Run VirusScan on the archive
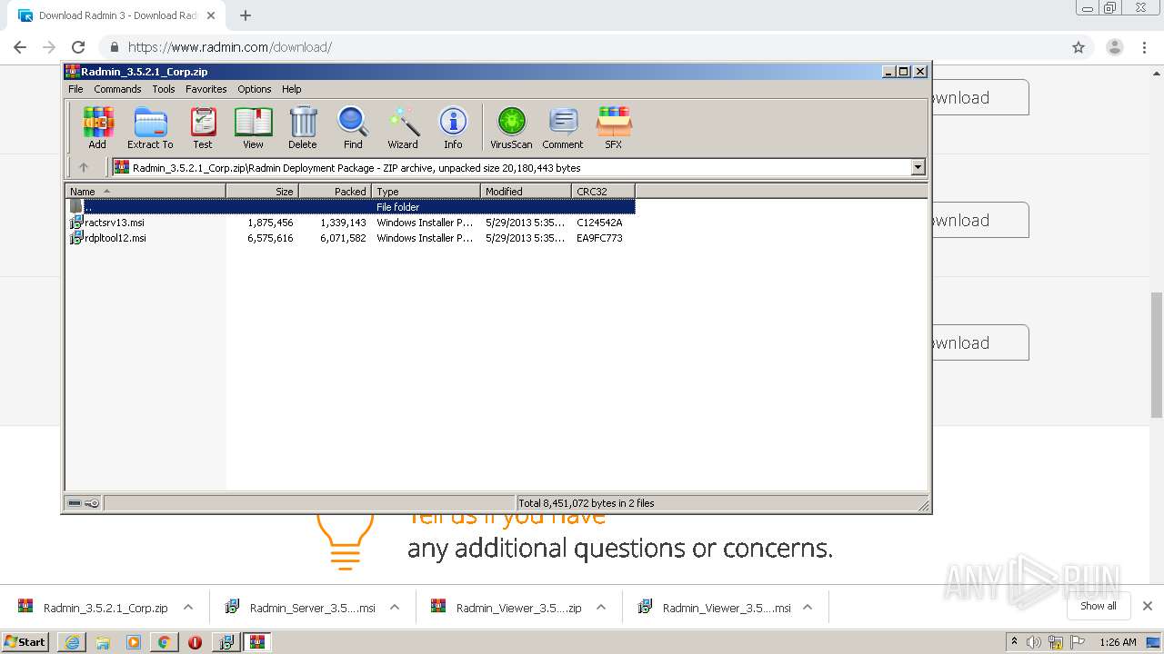This screenshot has width=1164, height=654. (511, 127)
